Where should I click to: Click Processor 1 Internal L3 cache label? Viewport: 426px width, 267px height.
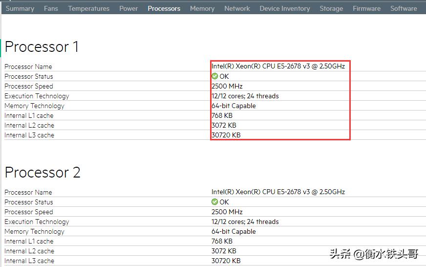coord(29,135)
